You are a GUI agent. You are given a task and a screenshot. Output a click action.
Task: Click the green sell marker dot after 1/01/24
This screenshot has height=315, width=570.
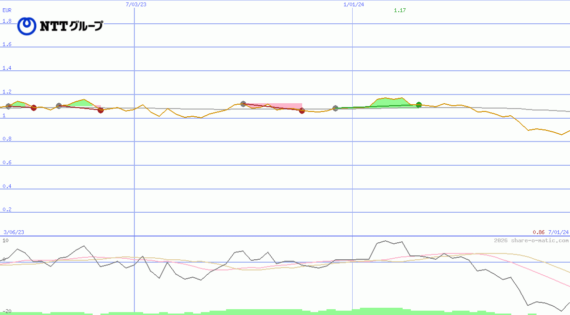[419, 105]
